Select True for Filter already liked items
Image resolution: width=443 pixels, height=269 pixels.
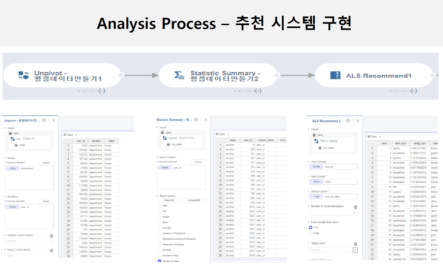point(311,227)
